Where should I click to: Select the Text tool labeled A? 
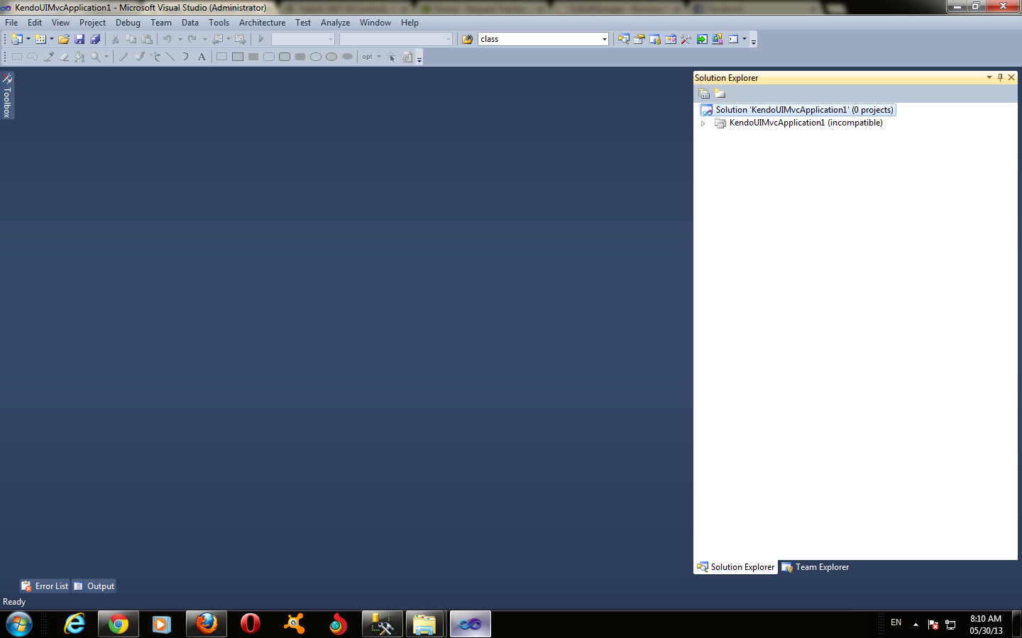coord(202,57)
